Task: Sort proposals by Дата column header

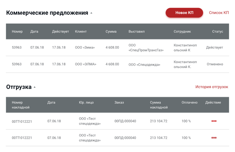Action: (x=34, y=31)
